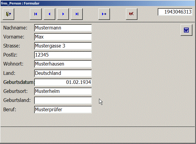Select the Geburtsdatum field showing 01.02.1934
Screen dimensions: 196x144
click(63, 82)
